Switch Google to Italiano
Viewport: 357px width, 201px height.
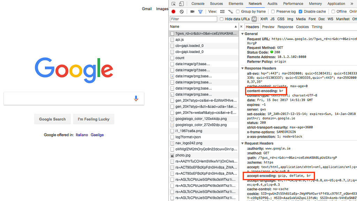pos(82,135)
